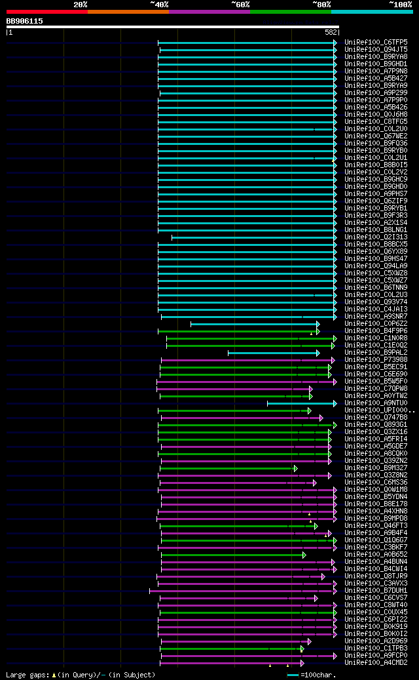Select the UniRef100_Q0W1M8 label
419x680 pixels.
(x=376, y=489)
